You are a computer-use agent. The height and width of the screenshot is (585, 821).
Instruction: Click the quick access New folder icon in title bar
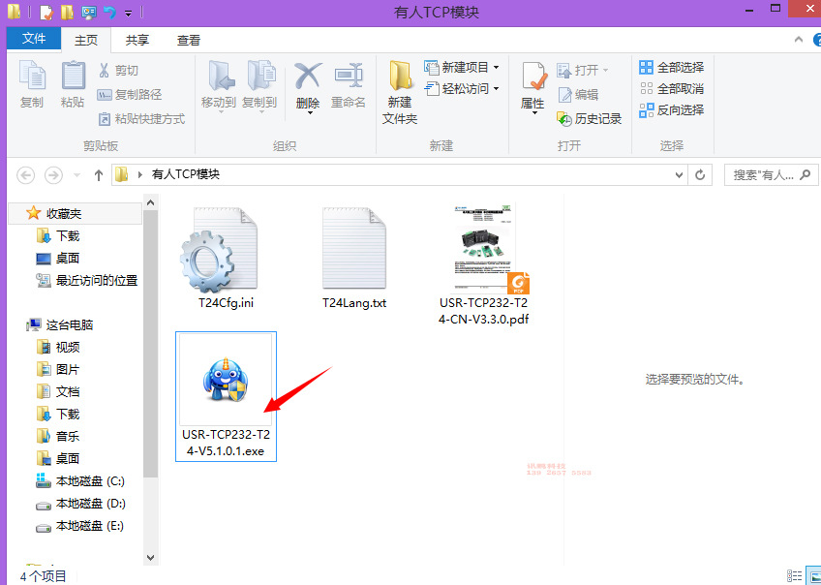click(67, 12)
